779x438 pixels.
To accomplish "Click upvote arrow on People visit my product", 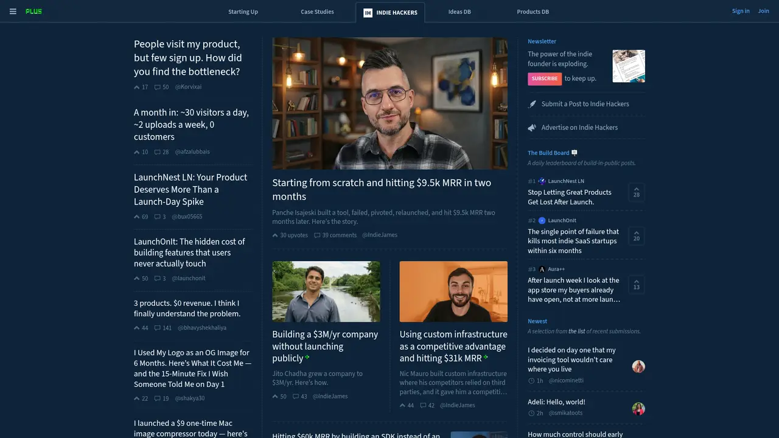I will click(x=137, y=87).
